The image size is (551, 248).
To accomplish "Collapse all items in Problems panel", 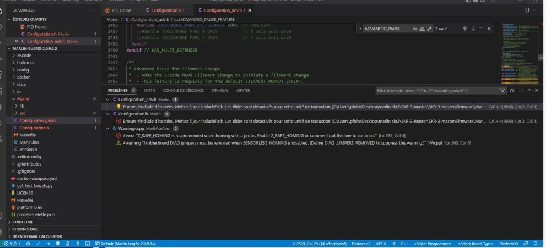I will point(512,91).
